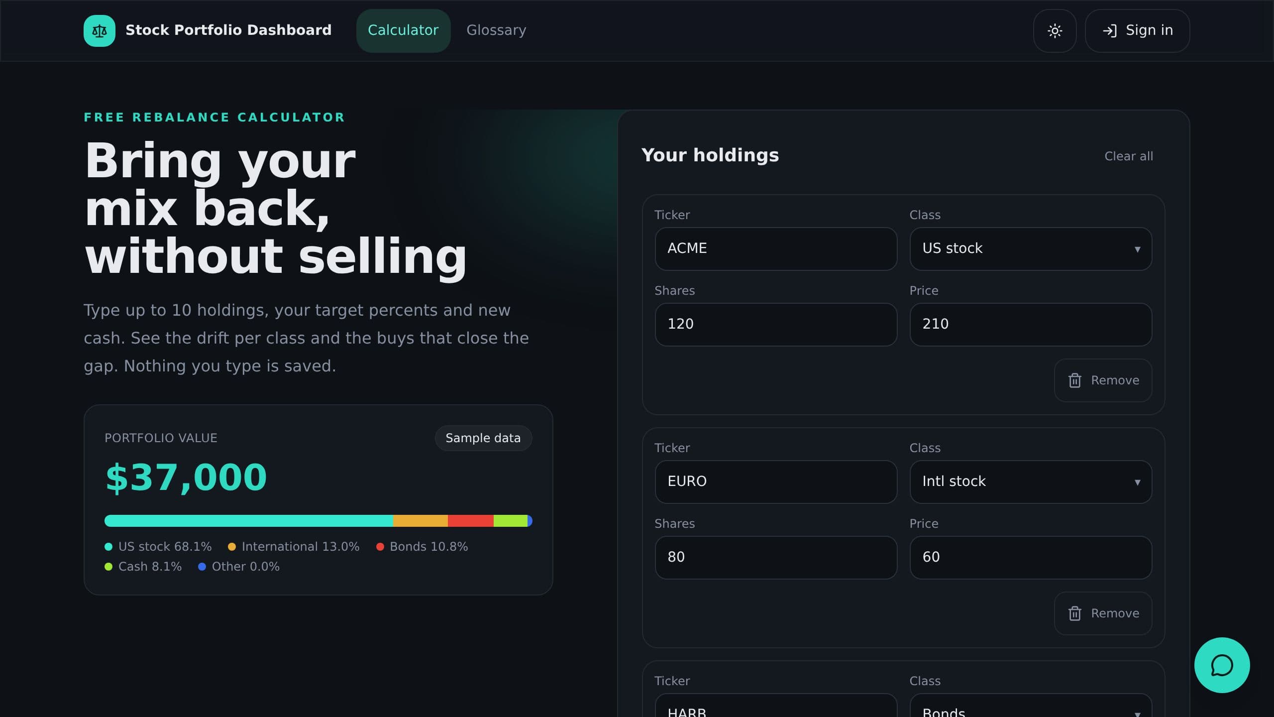
Task: Click the Stock Portfolio Dashboard title
Action: (x=228, y=30)
